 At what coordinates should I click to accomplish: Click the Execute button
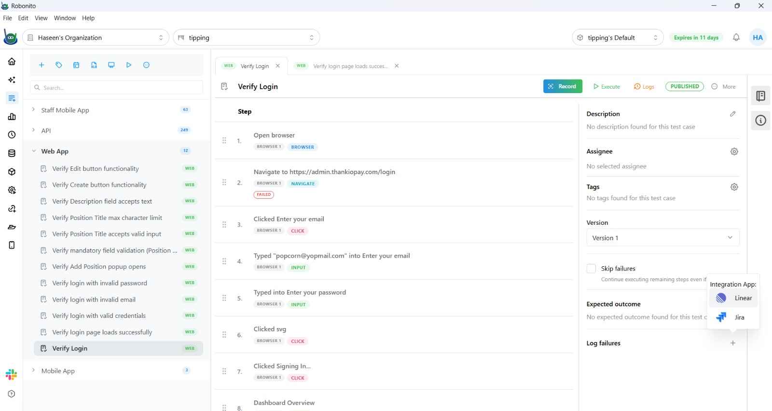[x=607, y=87]
